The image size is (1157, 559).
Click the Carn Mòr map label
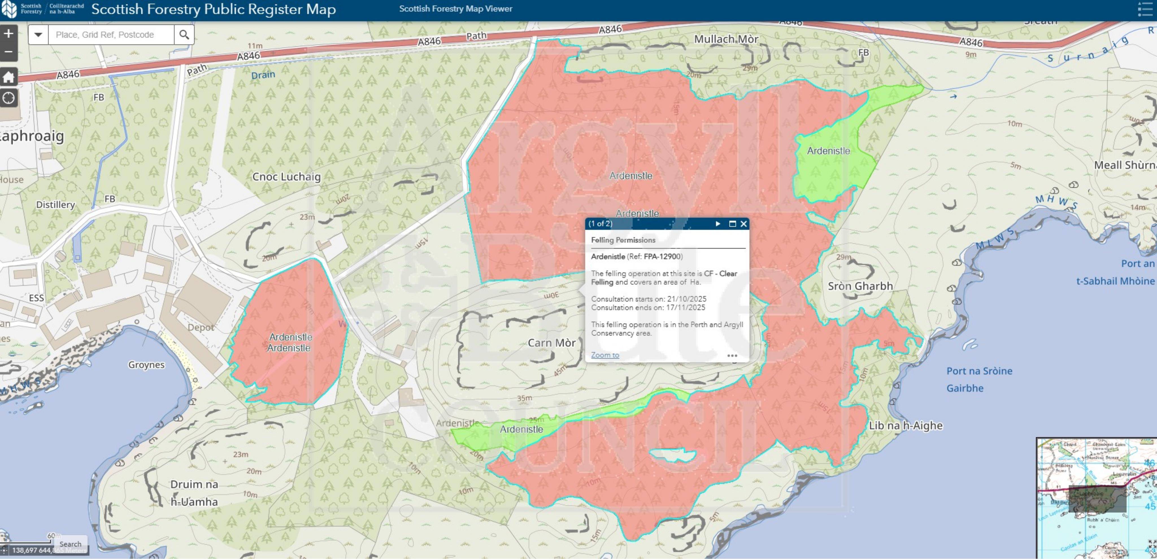pos(552,342)
